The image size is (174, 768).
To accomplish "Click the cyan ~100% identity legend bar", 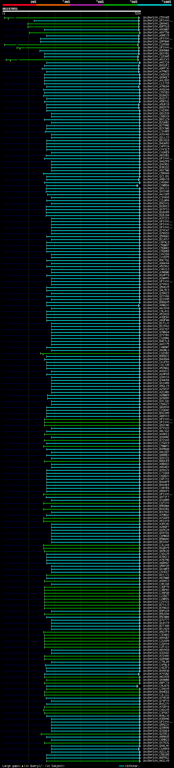I will tap(155, 5).
